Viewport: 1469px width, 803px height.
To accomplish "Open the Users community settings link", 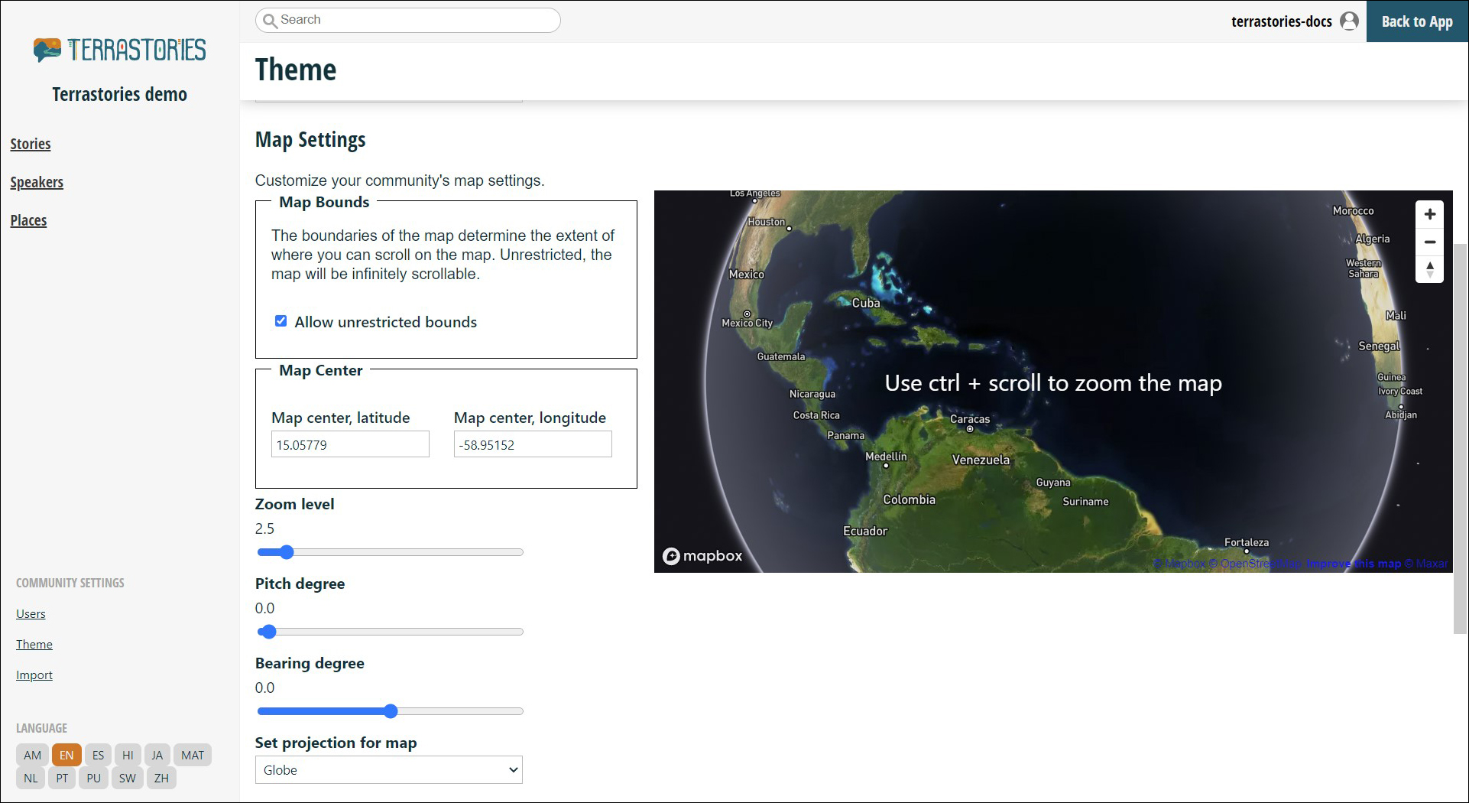I will (x=31, y=613).
